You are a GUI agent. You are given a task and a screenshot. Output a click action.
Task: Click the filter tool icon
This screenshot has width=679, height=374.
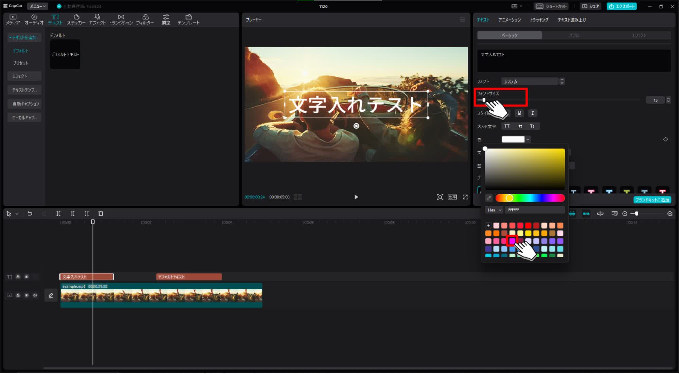144,19
